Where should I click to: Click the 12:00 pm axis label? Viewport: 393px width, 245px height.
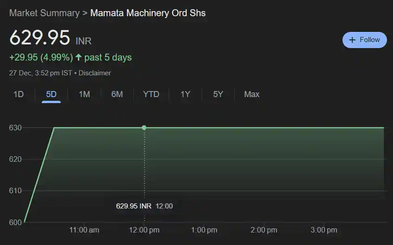[x=144, y=230]
